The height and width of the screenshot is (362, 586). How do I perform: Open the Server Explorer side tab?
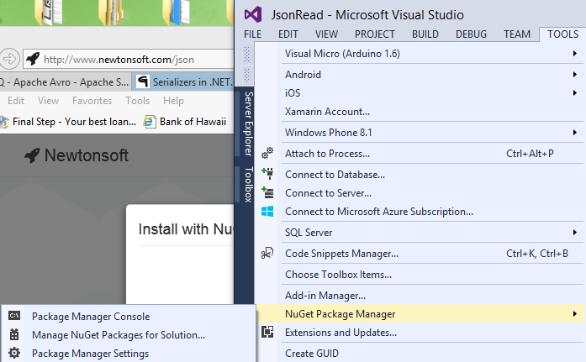(248, 123)
